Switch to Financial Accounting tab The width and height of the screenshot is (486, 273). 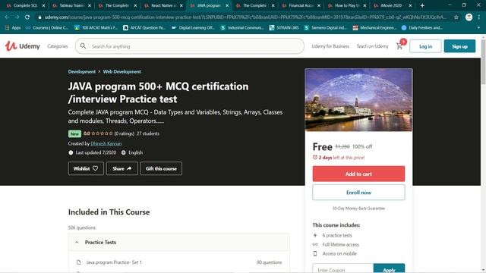pyautogui.click(x=301, y=5)
